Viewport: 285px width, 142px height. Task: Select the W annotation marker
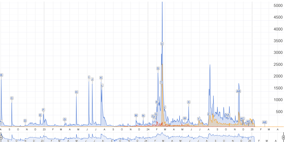pos(185,118)
